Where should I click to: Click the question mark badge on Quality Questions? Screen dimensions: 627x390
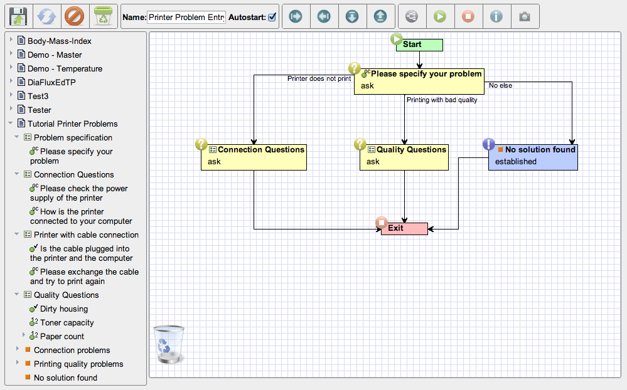click(360, 144)
